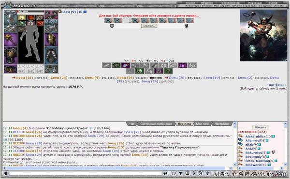
Task: Click the Обновить button under battle message
Action: click(149, 26)
